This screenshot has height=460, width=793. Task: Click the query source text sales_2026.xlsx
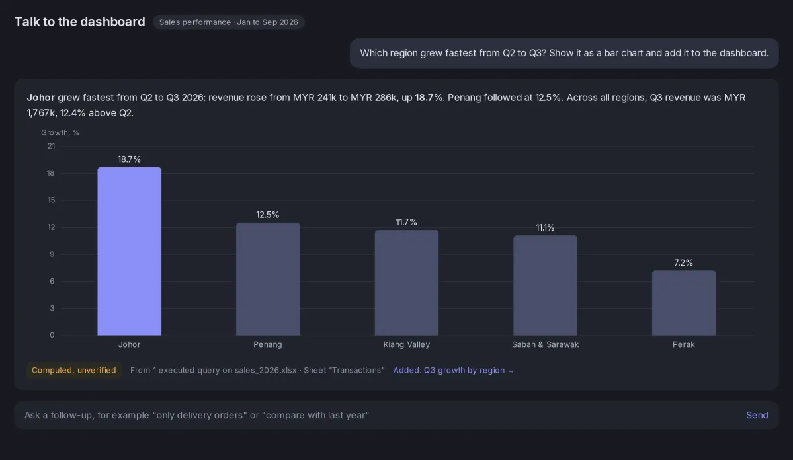265,371
